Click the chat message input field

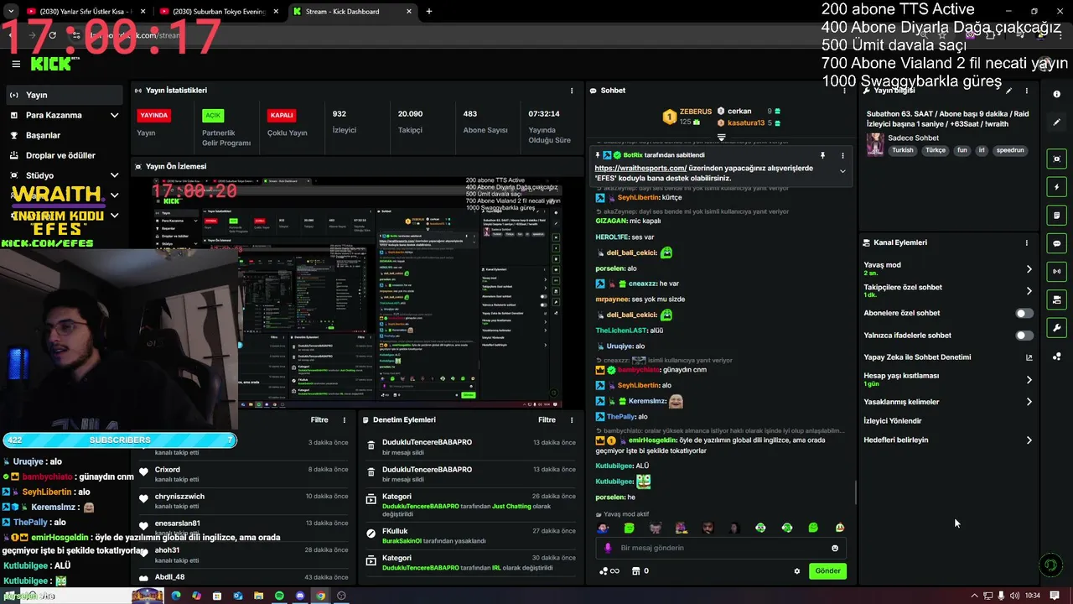coord(721,548)
